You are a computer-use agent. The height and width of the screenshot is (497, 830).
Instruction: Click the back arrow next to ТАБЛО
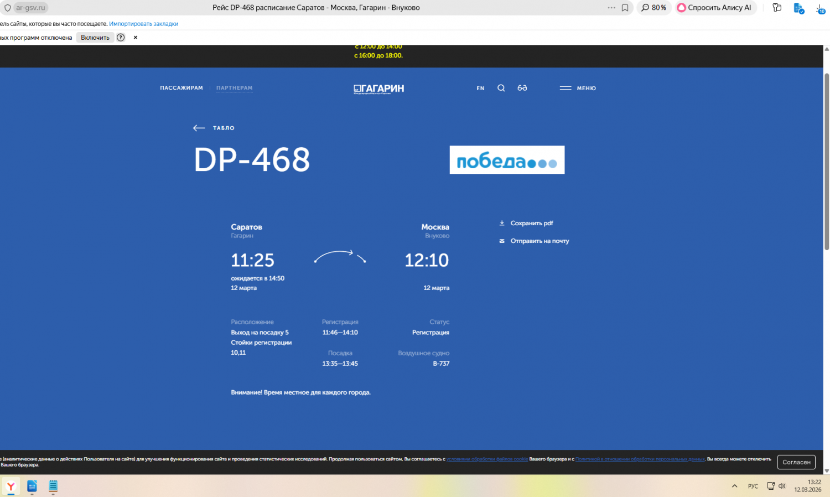point(199,128)
